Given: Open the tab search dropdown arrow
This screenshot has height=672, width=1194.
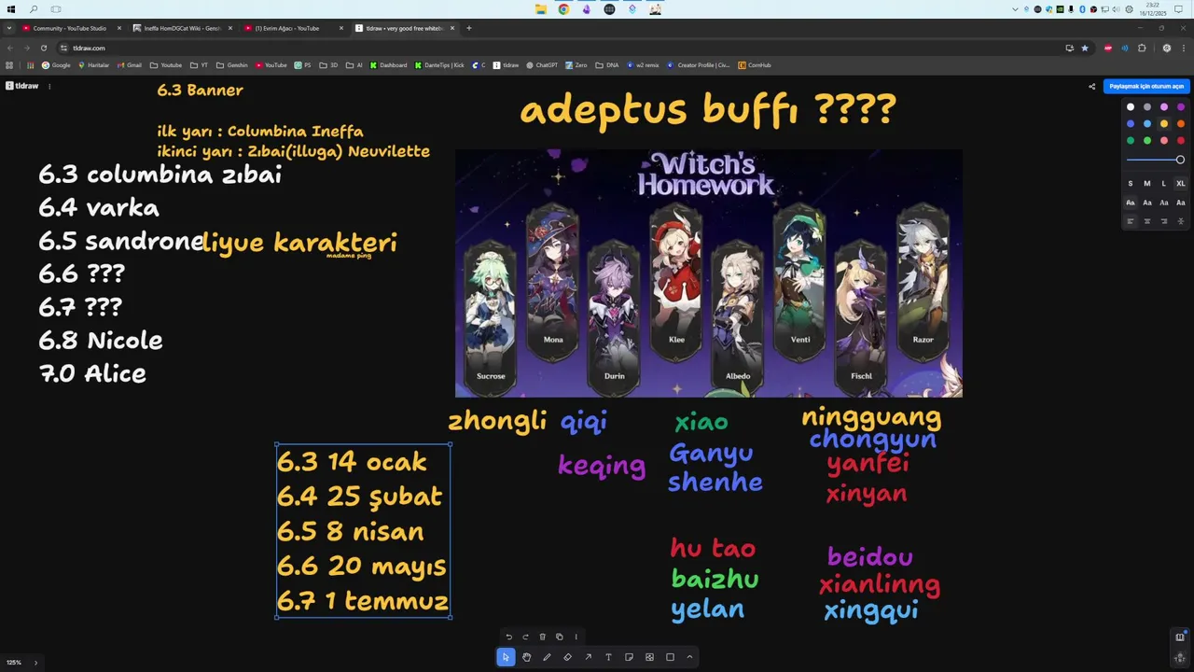Looking at the screenshot, I should [x=8, y=28].
